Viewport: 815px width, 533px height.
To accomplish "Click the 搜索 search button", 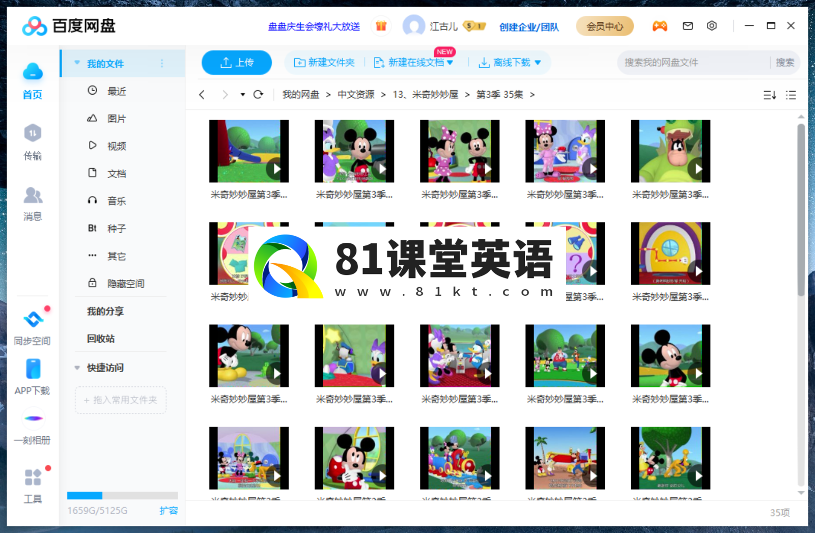I will pyautogui.click(x=784, y=63).
